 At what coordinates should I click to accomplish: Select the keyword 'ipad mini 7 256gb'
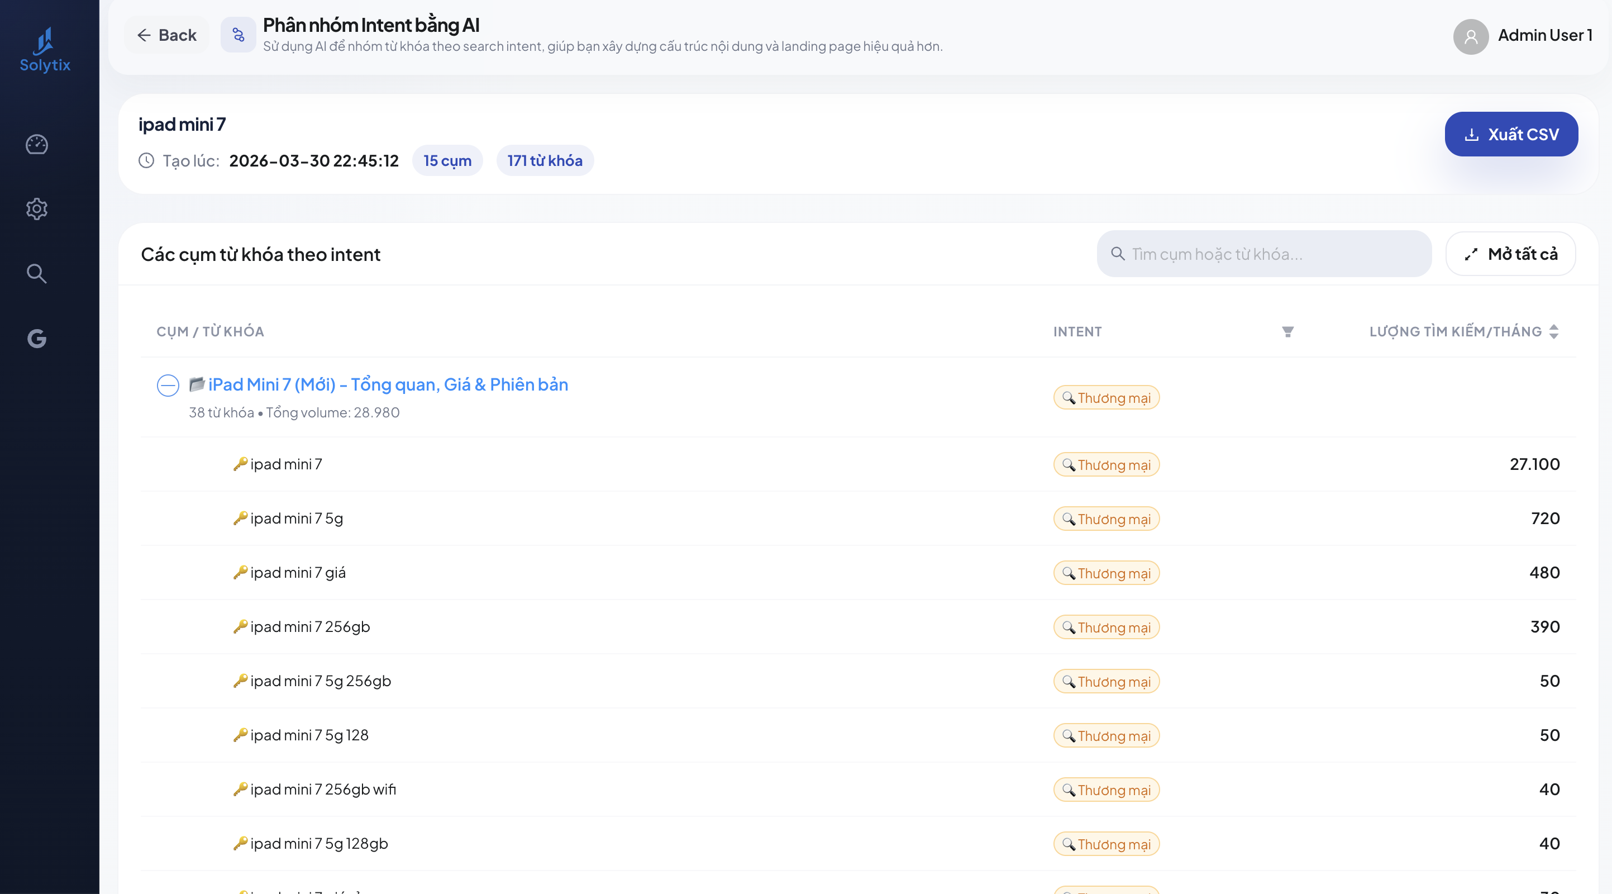311,627
